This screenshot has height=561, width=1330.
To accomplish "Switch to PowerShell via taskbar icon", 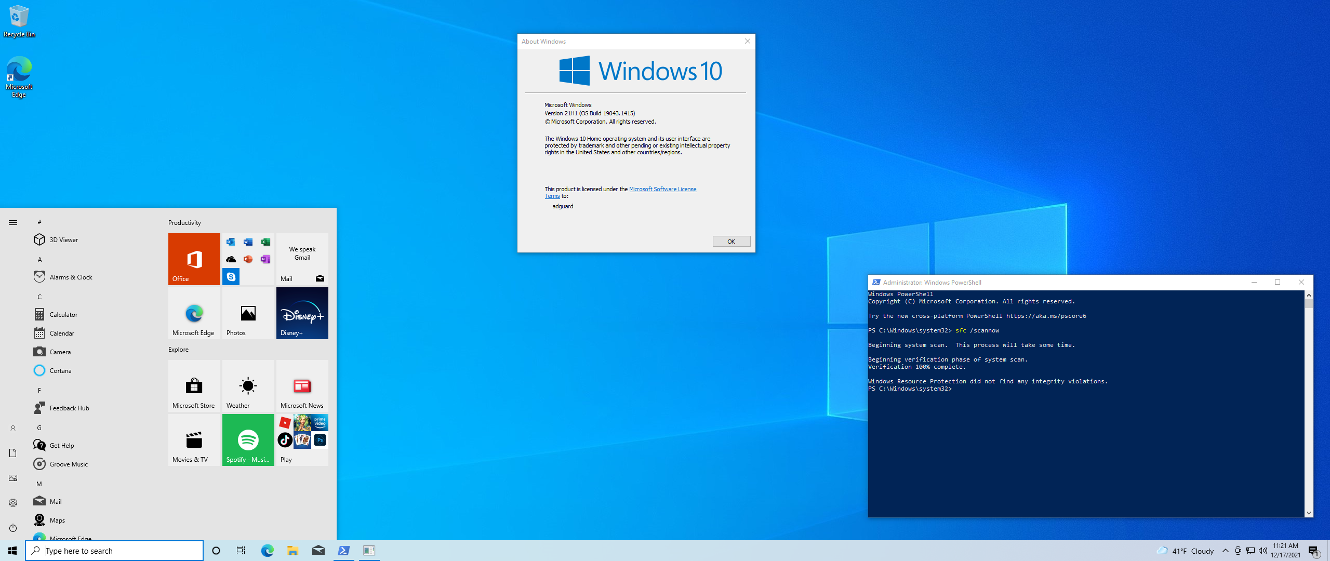I will [343, 551].
